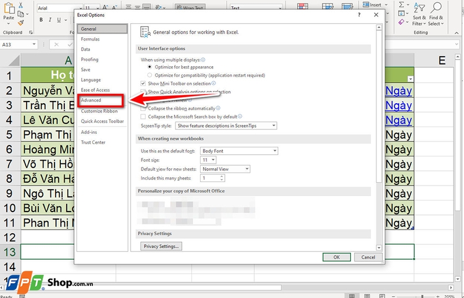Adjust the zoom slider in status bar
The image size is (464, 298).
click(422, 296)
